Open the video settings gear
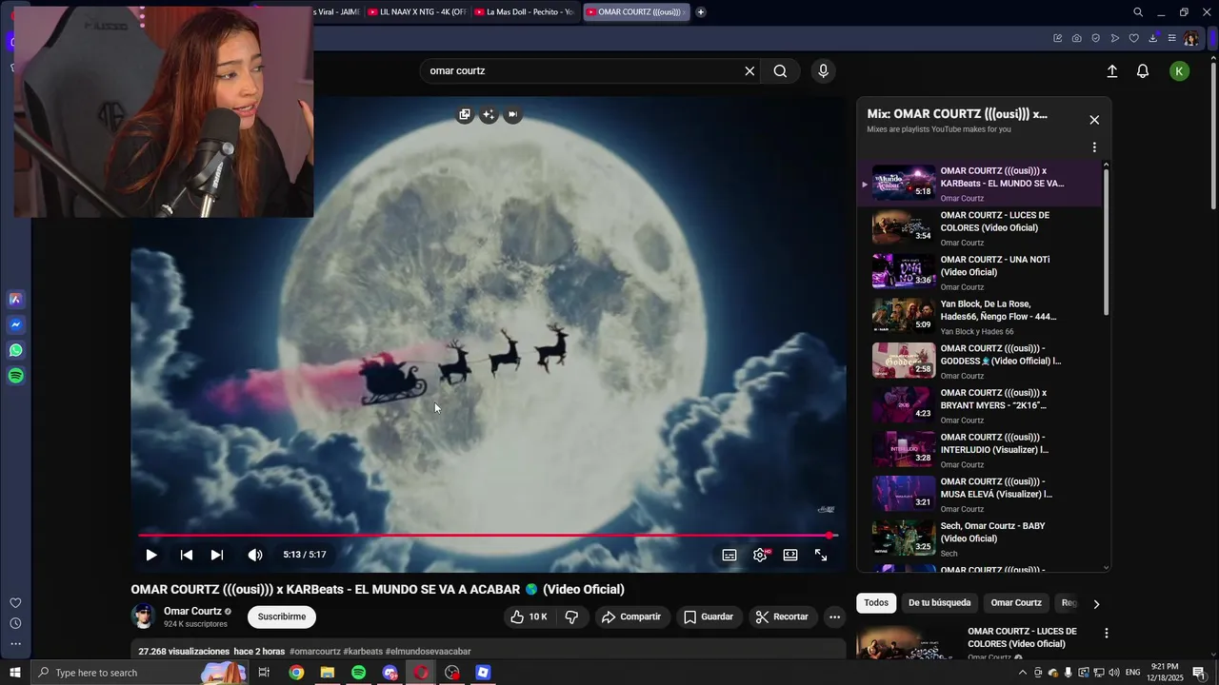Screen dimensions: 1219x685 (x=760, y=555)
